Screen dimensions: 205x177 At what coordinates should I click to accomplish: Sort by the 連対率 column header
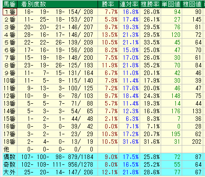(129, 4)
